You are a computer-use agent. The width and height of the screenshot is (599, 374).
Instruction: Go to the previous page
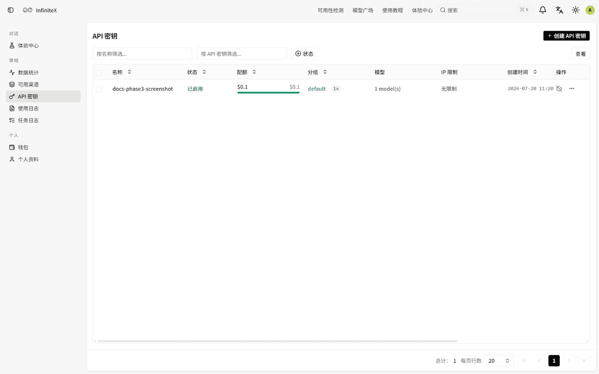pyautogui.click(x=539, y=361)
